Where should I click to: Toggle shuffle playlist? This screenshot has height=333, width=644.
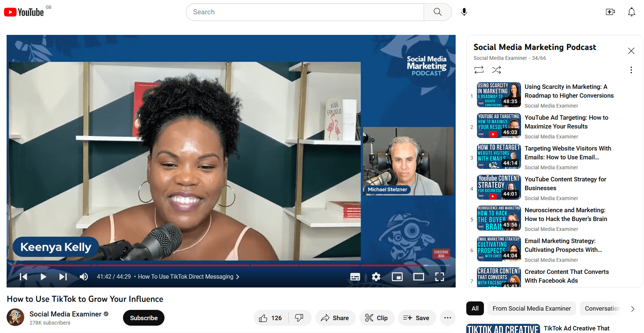click(496, 70)
